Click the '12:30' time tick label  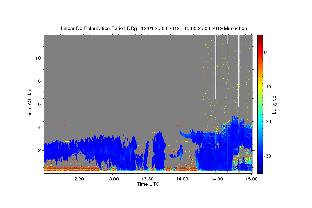click(x=78, y=179)
